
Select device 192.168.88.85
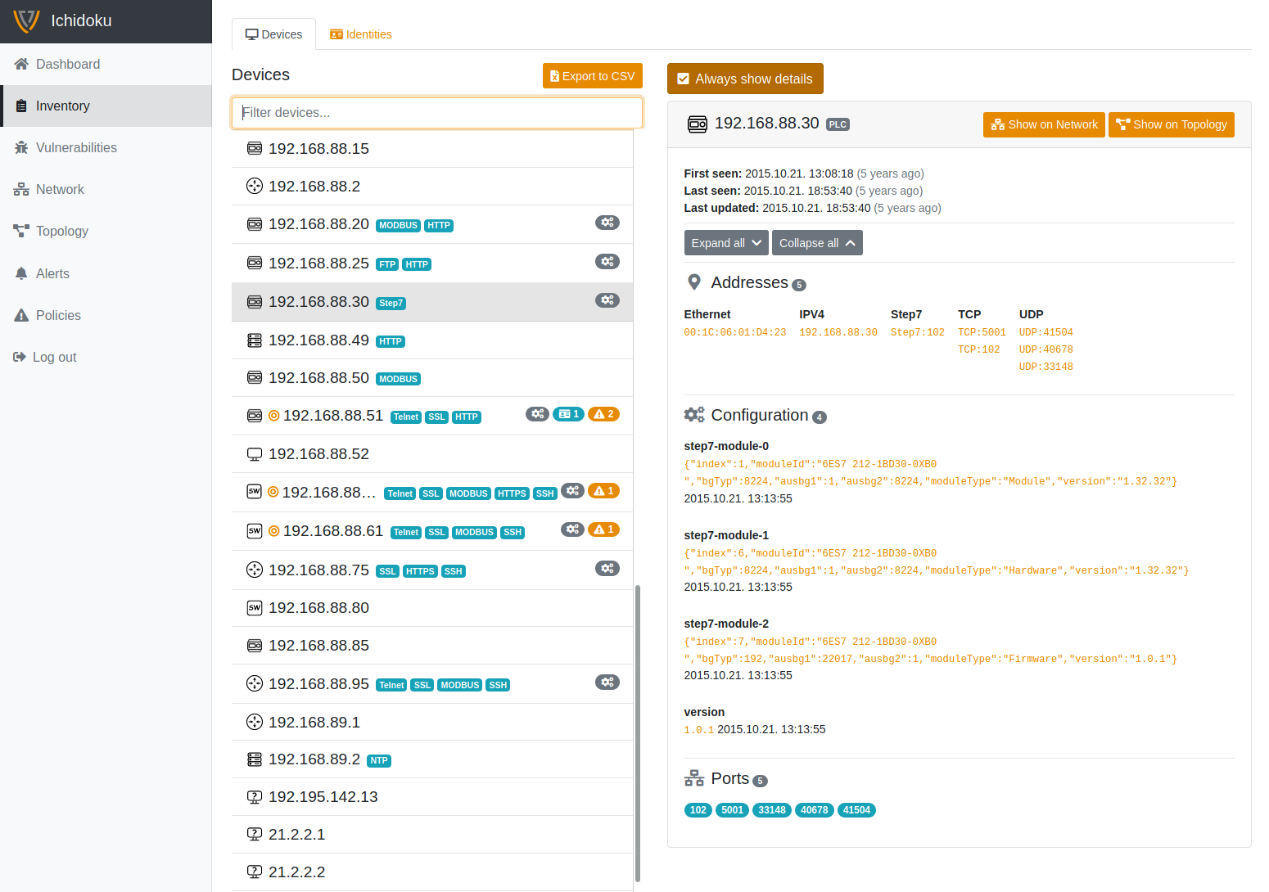[432, 646]
